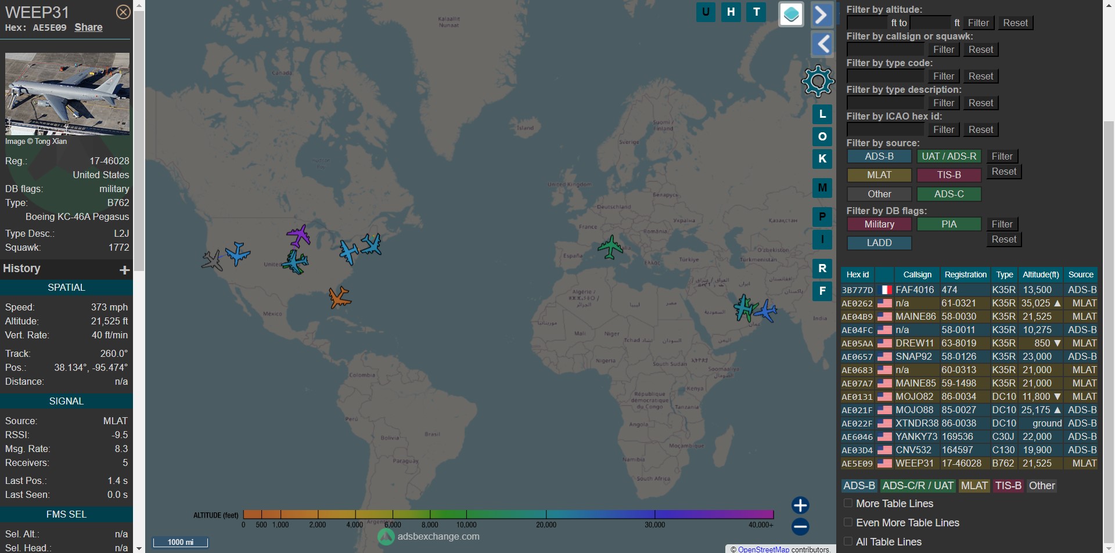Click Filter button for altitude
This screenshot has height=553, width=1115.
click(978, 23)
